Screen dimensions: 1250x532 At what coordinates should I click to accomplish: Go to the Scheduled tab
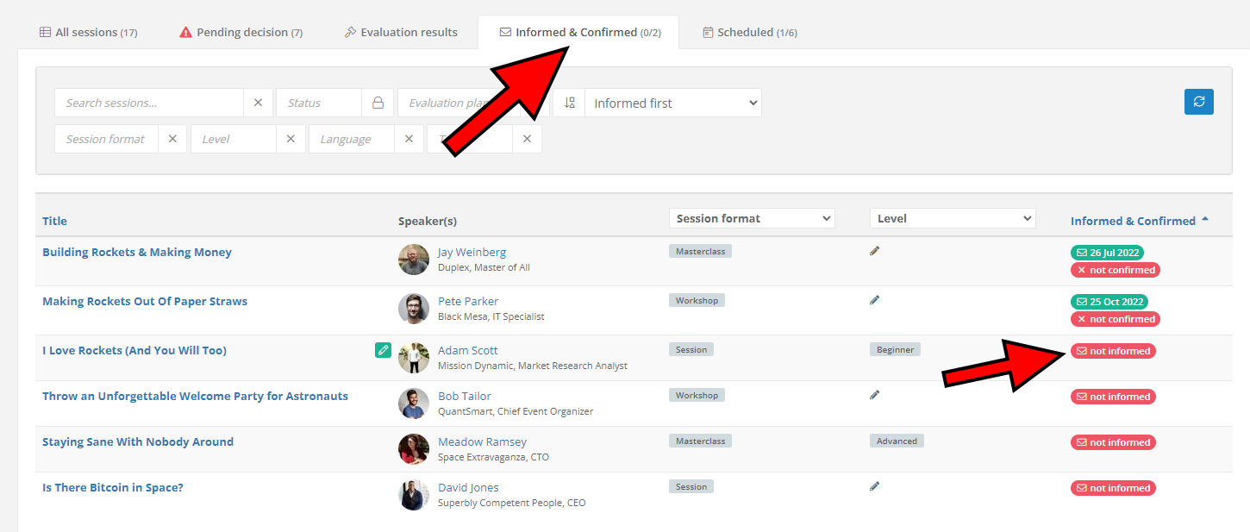coord(749,32)
